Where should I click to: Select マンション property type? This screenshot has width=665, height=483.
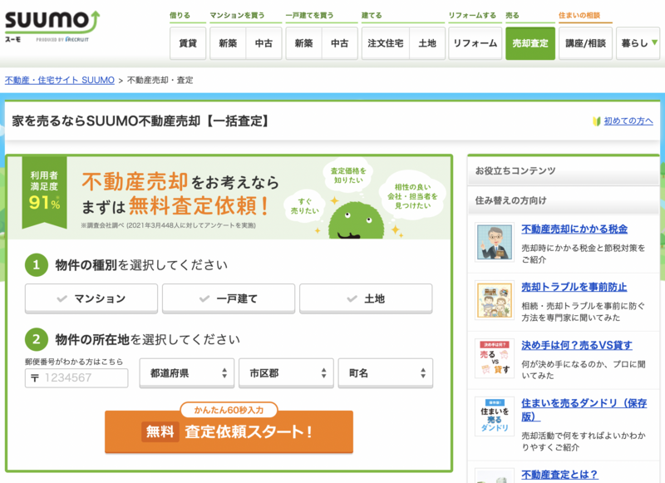click(x=91, y=298)
